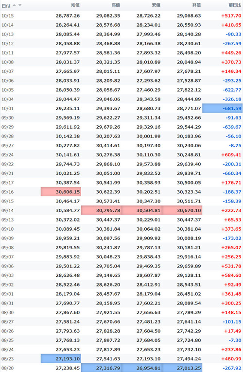The image size is (243, 372).
Task: Click the 安値 column header
Action: pos(156,5)
